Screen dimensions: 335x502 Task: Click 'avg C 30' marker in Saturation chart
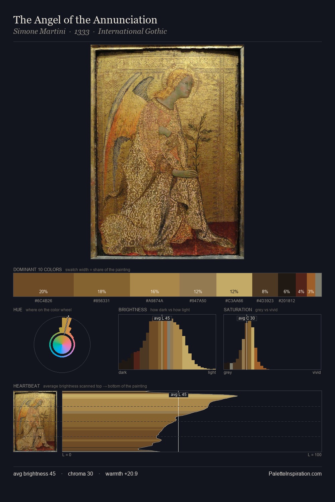click(x=247, y=318)
